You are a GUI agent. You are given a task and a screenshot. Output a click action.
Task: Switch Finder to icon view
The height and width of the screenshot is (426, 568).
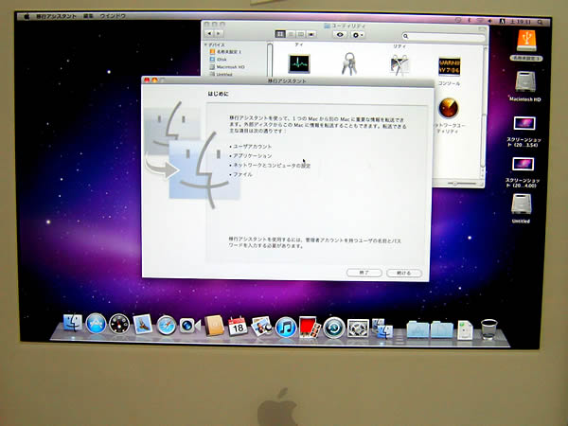click(x=280, y=34)
